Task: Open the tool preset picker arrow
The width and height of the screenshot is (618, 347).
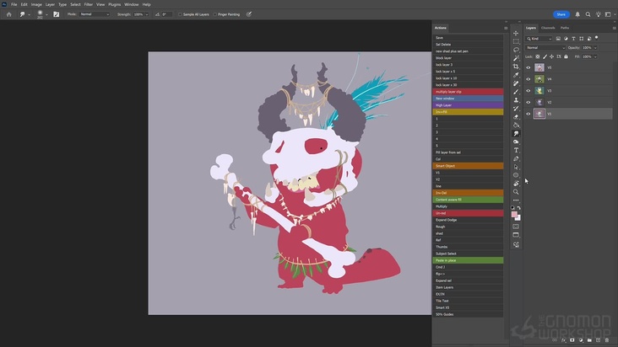Action: (x=29, y=14)
